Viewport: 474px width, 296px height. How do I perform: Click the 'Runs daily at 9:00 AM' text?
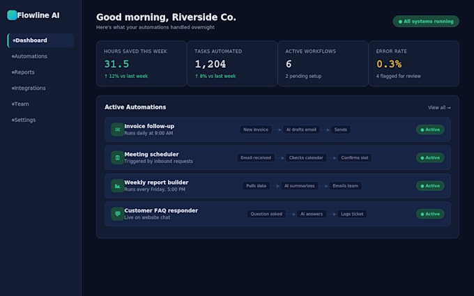click(x=148, y=133)
